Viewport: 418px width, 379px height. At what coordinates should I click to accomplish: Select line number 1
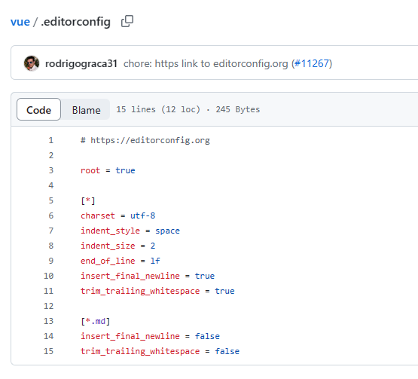pyautogui.click(x=50, y=140)
